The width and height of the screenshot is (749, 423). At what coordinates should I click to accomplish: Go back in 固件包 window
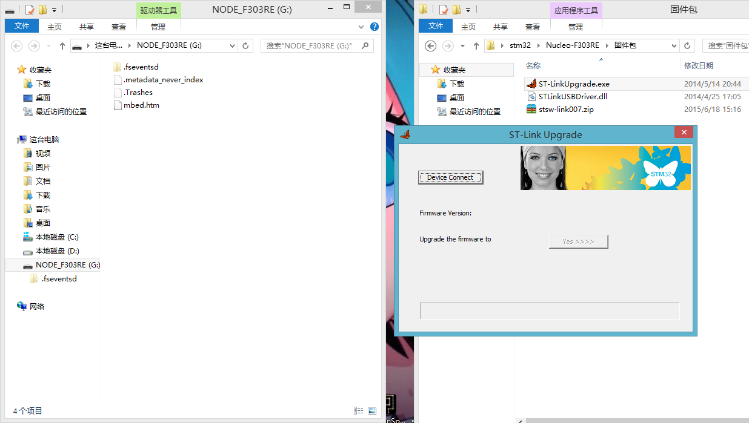(431, 46)
